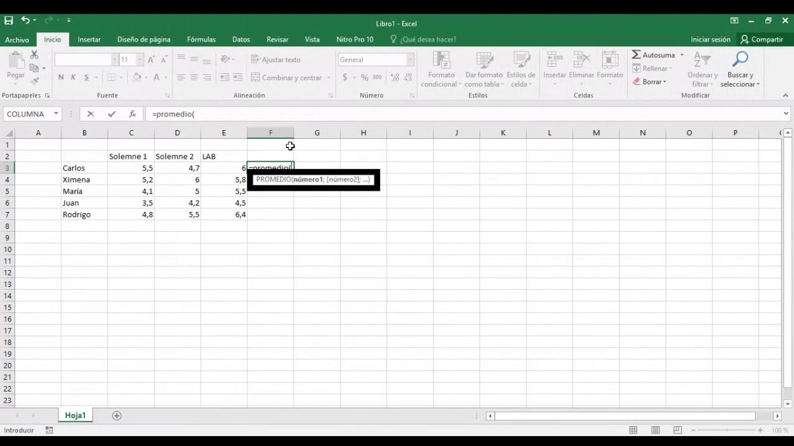Screen dimensions: 794x446
Task: Click the Cut scissors icon
Action: coord(34,55)
